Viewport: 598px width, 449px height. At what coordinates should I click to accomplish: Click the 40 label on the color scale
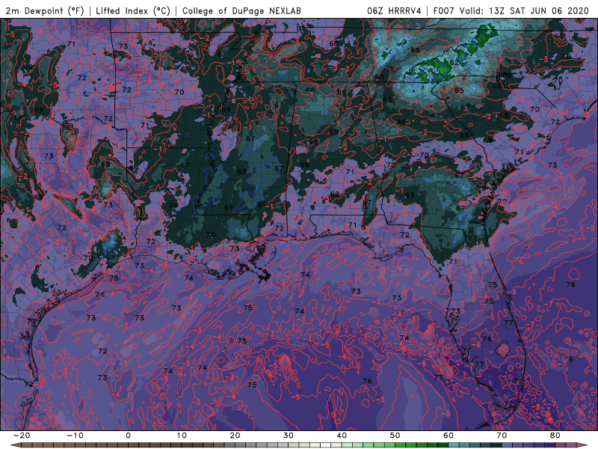[342, 436]
